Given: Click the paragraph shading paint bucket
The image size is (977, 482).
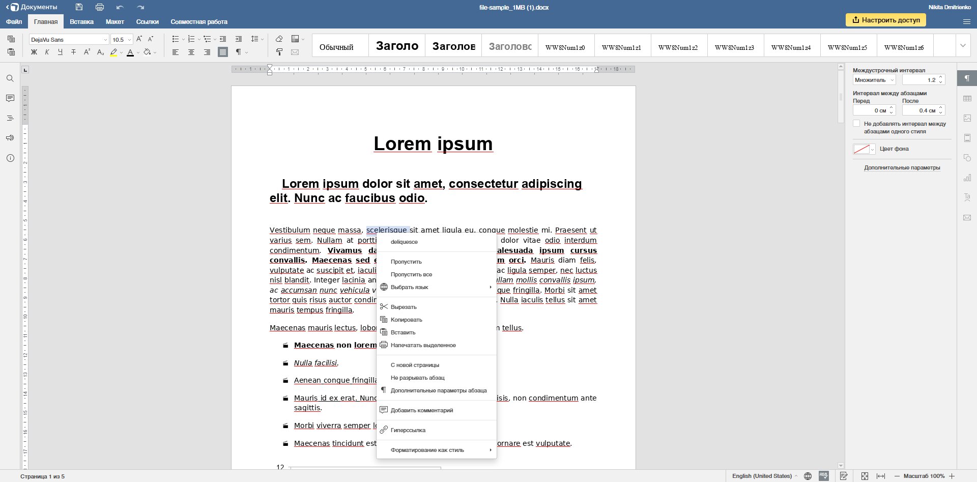Looking at the screenshot, I should point(147,52).
